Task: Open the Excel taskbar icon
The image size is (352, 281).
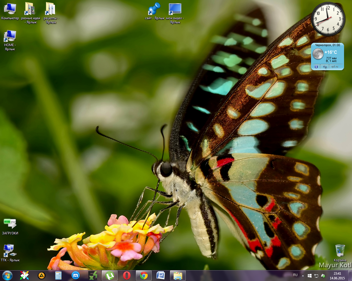Action: tap(93, 276)
